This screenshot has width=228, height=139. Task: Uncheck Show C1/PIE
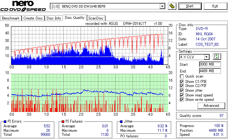(x=182, y=82)
